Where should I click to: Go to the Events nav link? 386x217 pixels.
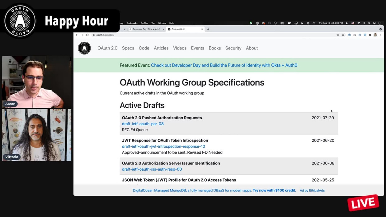[197, 48]
